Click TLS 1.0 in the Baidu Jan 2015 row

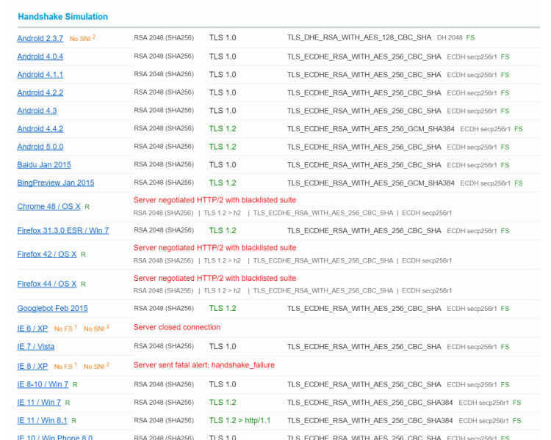(x=223, y=164)
